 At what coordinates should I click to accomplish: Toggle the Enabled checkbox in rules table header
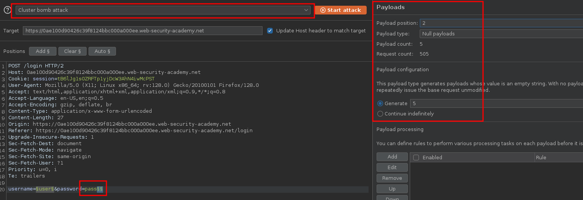(416, 158)
